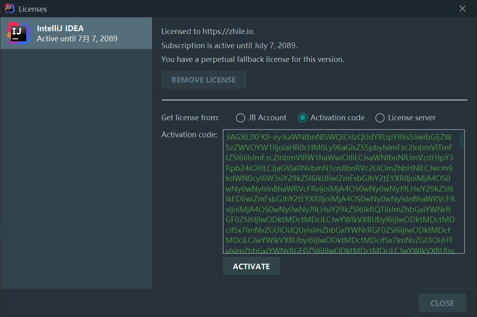
Task: Click the 'License server' option label
Action: 412,118
